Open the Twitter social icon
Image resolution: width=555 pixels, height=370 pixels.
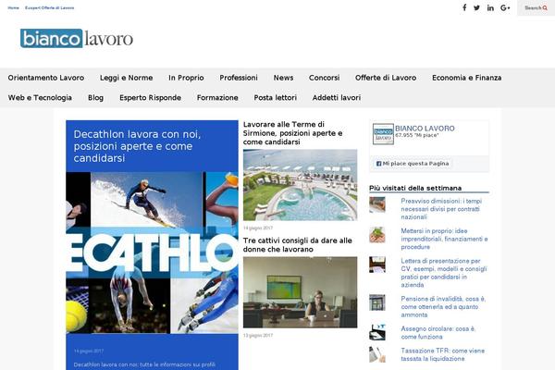pyautogui.click(x=476, y=7)
